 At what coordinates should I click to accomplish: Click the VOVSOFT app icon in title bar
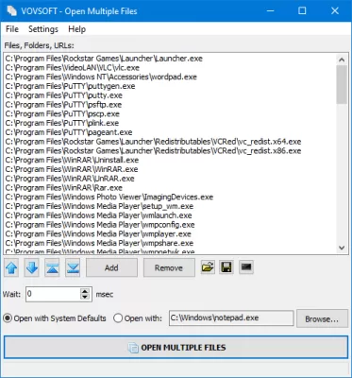coord(12,11)
